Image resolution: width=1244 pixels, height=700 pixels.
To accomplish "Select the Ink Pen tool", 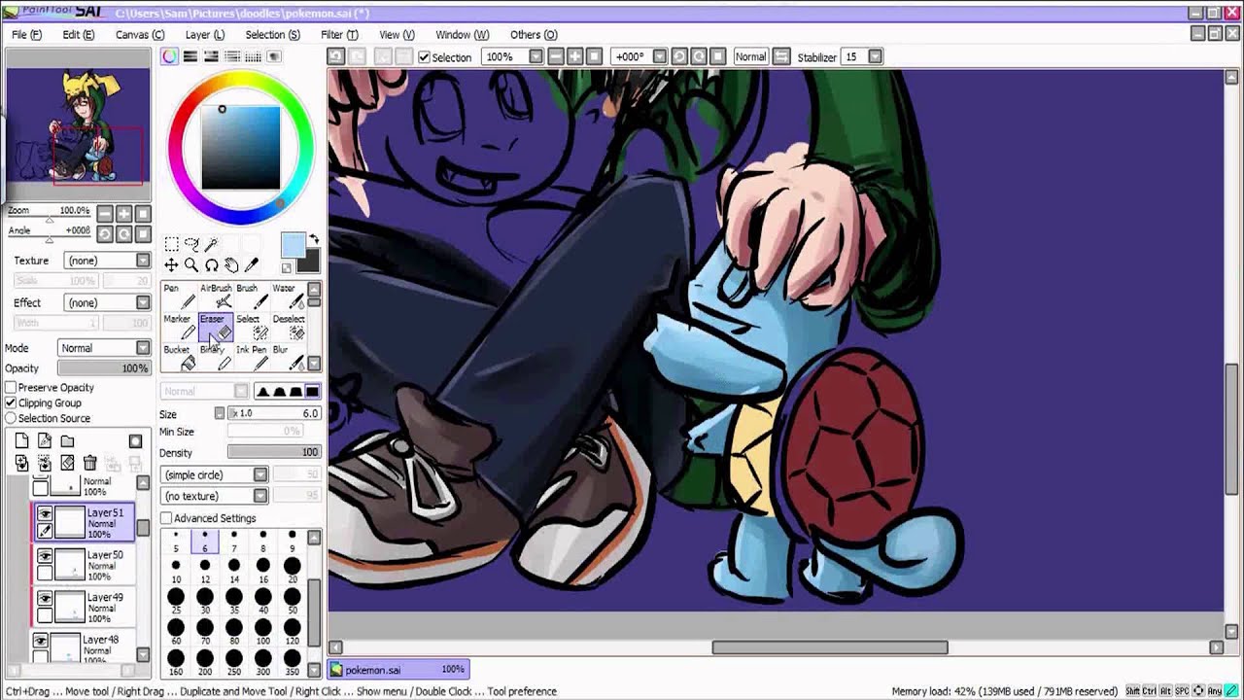I will tap(252, 358).
